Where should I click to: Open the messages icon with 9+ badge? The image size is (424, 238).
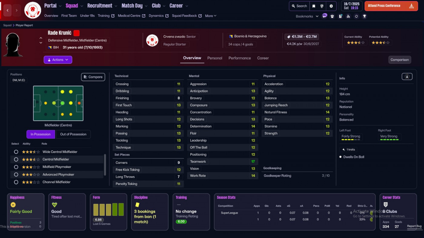point(324,16)
